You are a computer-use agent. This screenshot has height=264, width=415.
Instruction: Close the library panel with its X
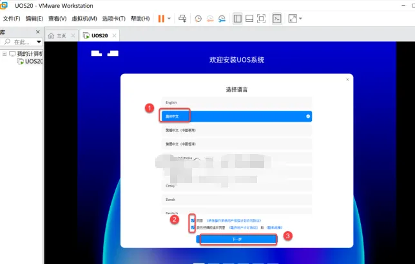coord(38,32)
